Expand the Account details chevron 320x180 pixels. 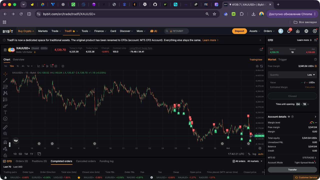315,117
